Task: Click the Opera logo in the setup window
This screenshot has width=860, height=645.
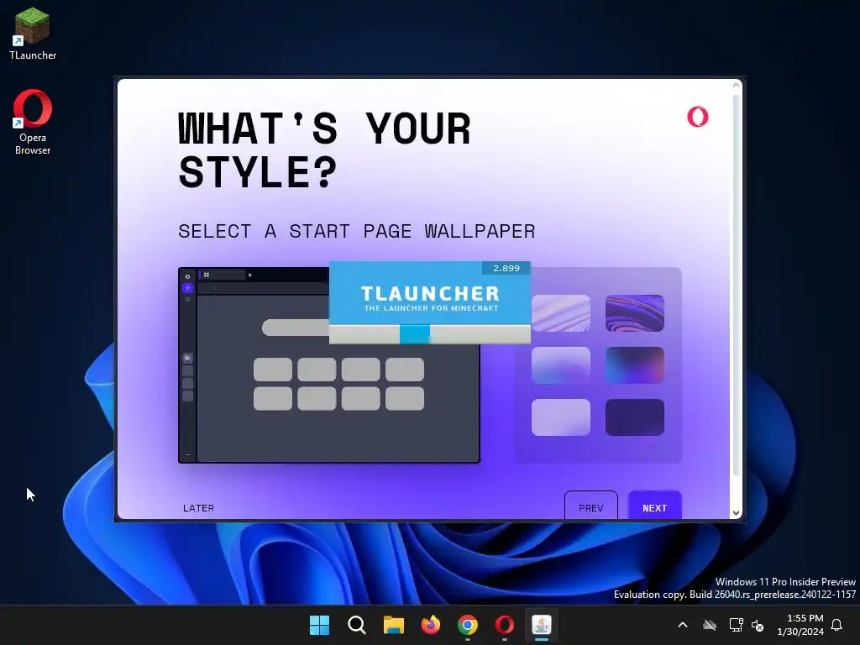Action: pos(698,117)
